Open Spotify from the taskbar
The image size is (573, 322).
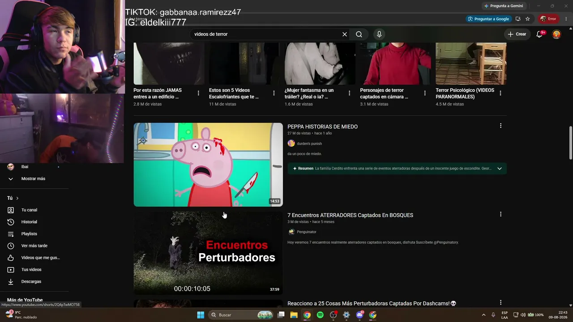point(320,315)
